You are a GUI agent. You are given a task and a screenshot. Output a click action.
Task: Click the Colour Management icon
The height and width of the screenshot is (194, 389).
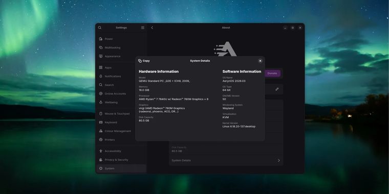tap(101, 131)
